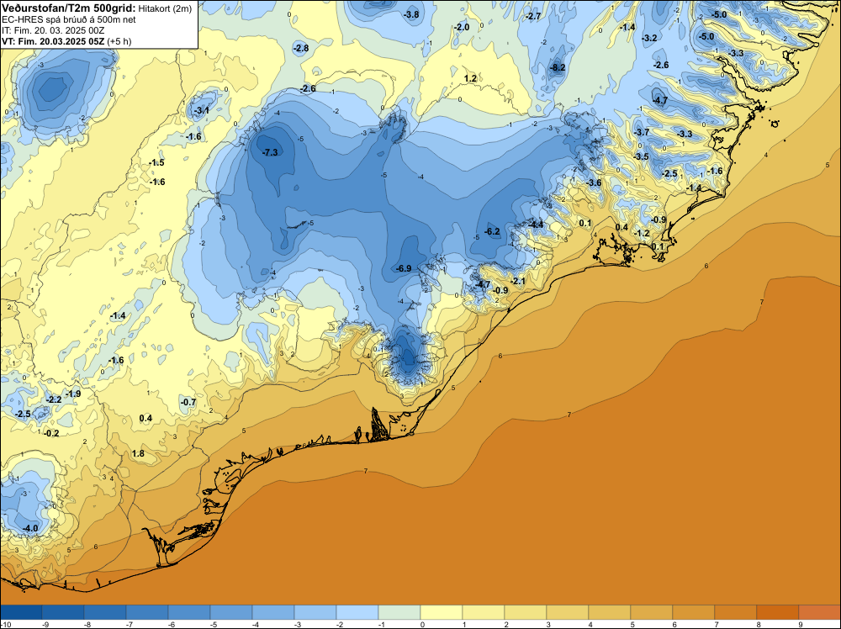This screenshot has height=629, width=841.
Task: Click the -3.5 temperature label
Action: (641, 156)
